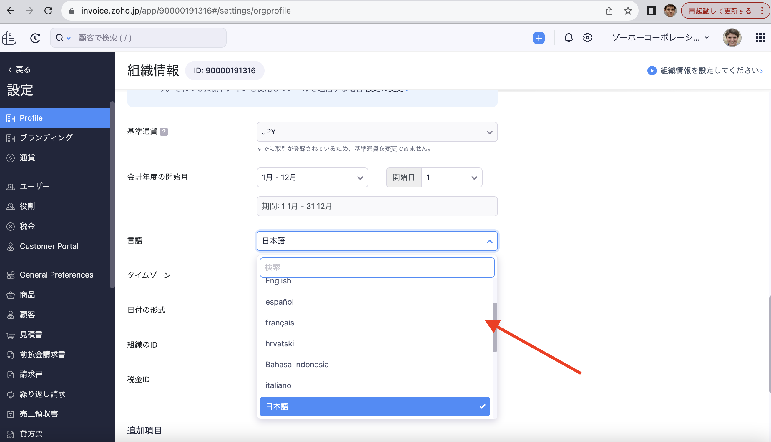Collapse the language dropdown showing 日本語
Viewport: 771px width, 442px height.
click(377, 241)
